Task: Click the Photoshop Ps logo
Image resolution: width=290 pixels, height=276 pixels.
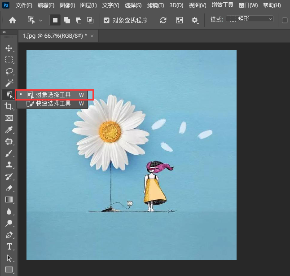Action: 6,5
